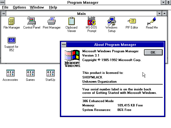Click the 'Copyright © 1985-1992 Microsoft Corp.' line
The width and height of the screenshot is (171, 128).
[112, 60]
